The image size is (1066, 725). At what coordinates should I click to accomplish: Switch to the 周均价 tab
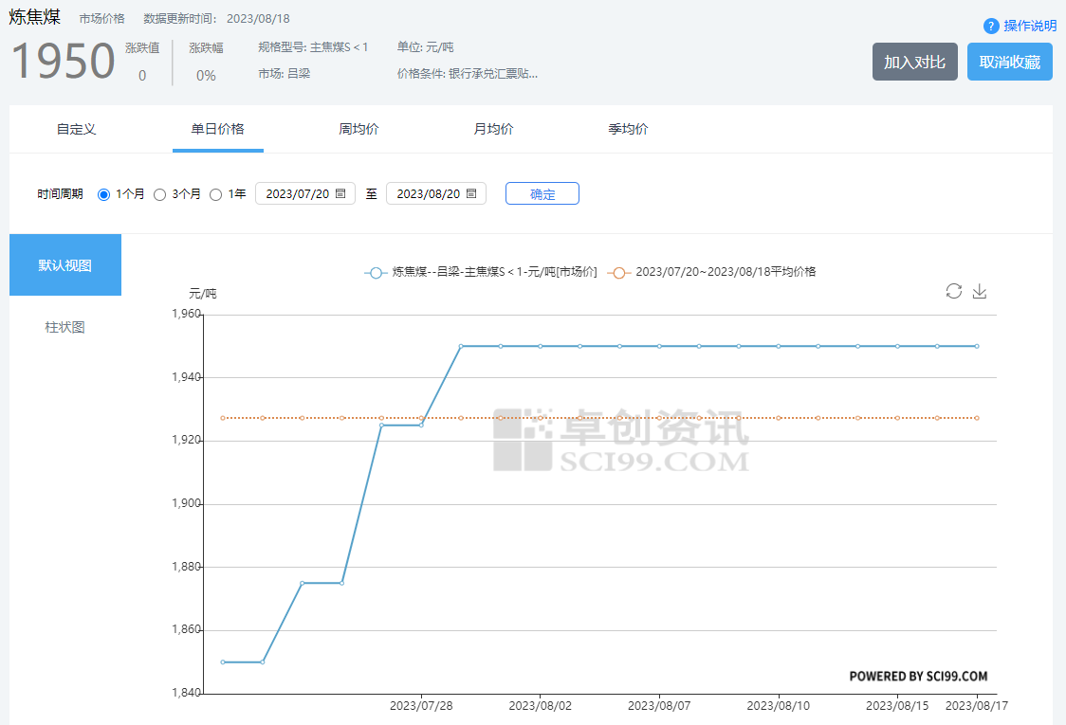pos(358,129)
